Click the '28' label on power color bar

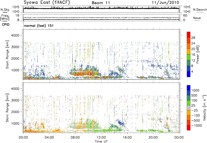pyautogui.click(x=193, y=38)
